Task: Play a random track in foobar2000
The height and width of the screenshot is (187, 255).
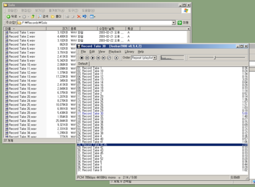Action: 109,58
